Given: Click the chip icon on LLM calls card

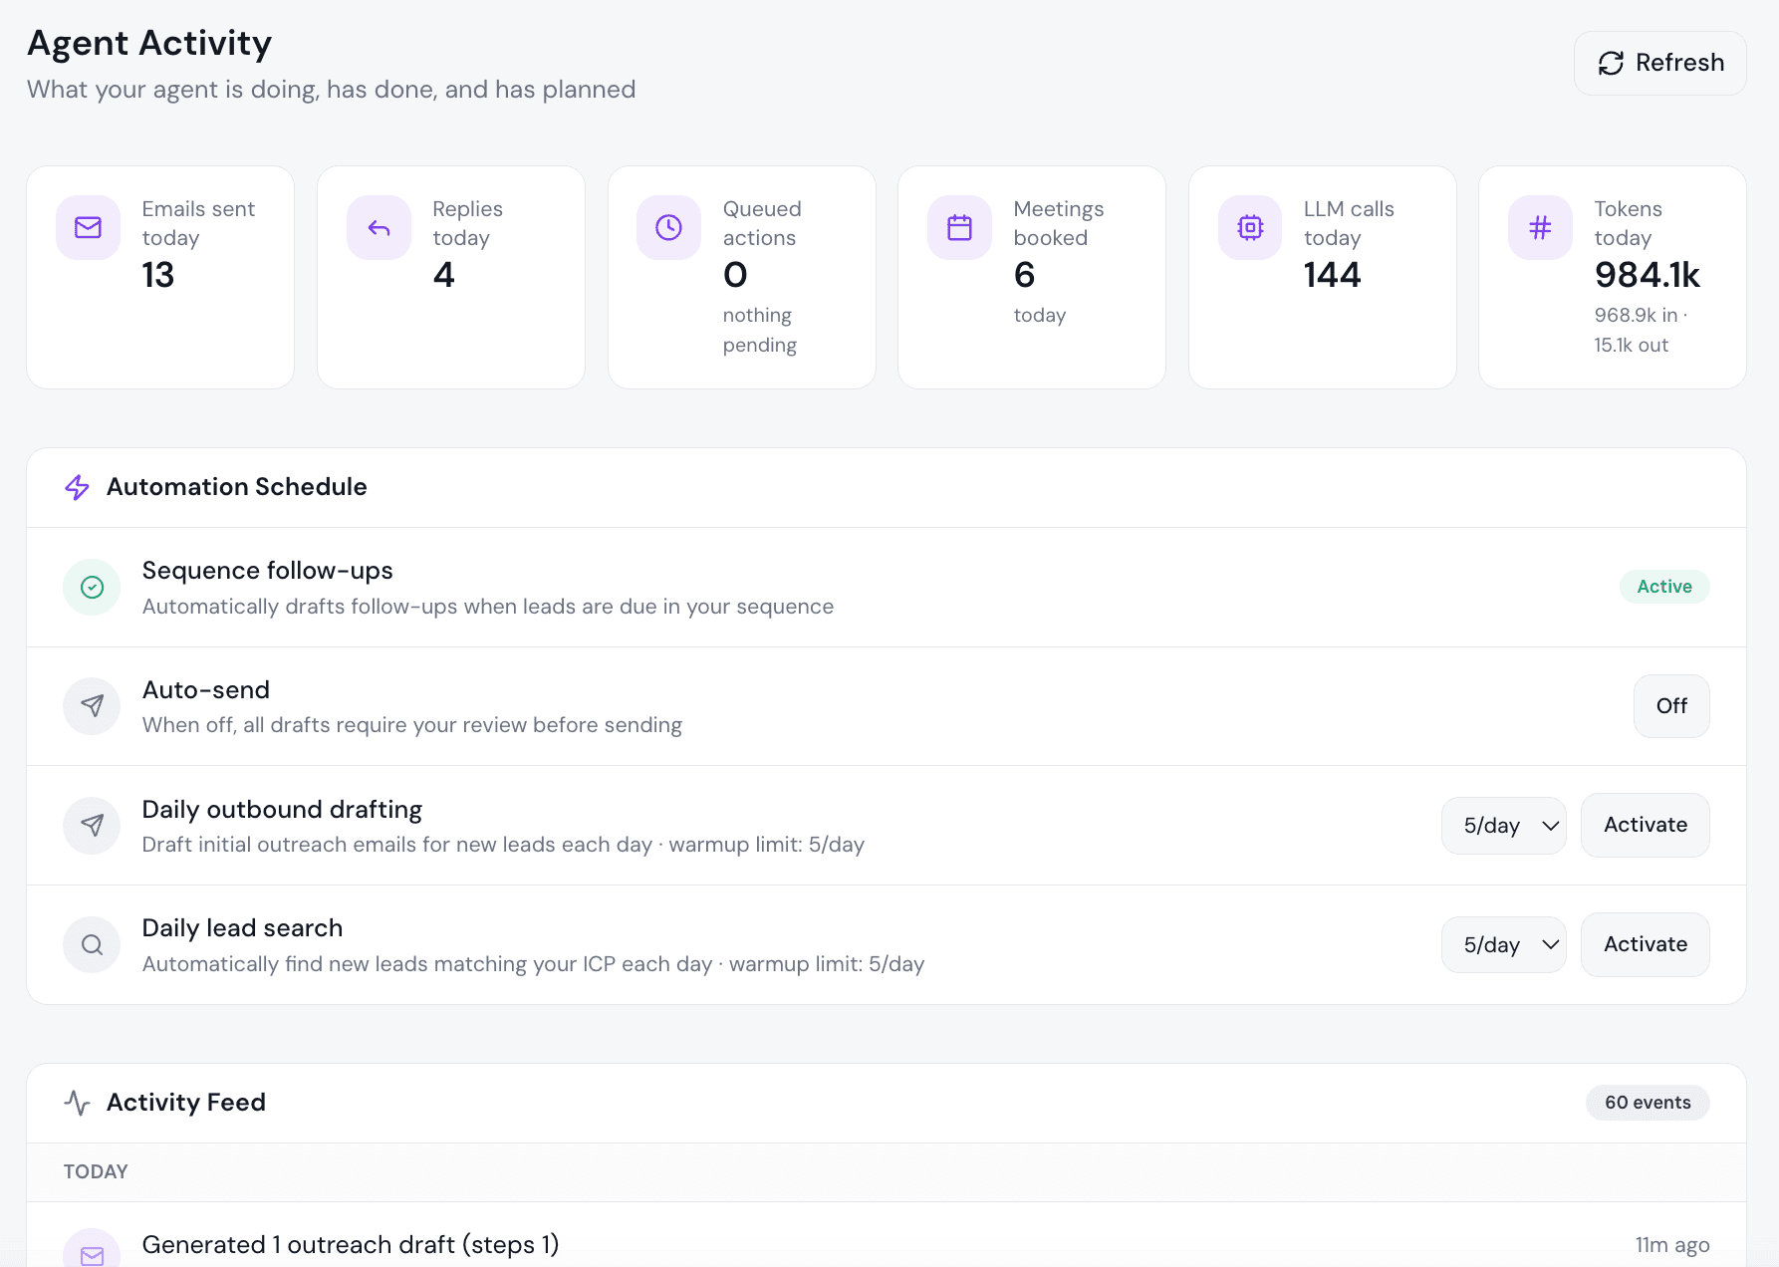Looking at the screenshot, I should point(1250,228).
